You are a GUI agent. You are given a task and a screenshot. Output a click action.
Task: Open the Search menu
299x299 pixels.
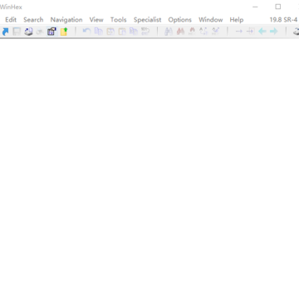pyautogui.click(x=33, y=20)
